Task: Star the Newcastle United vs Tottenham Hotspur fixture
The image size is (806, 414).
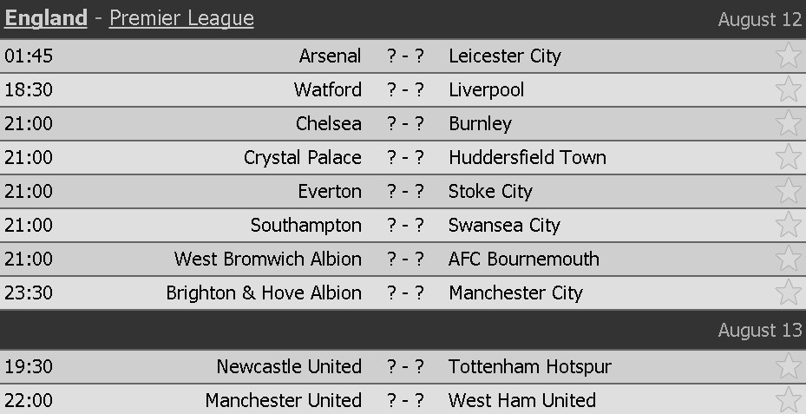Action: pos(788,366)
